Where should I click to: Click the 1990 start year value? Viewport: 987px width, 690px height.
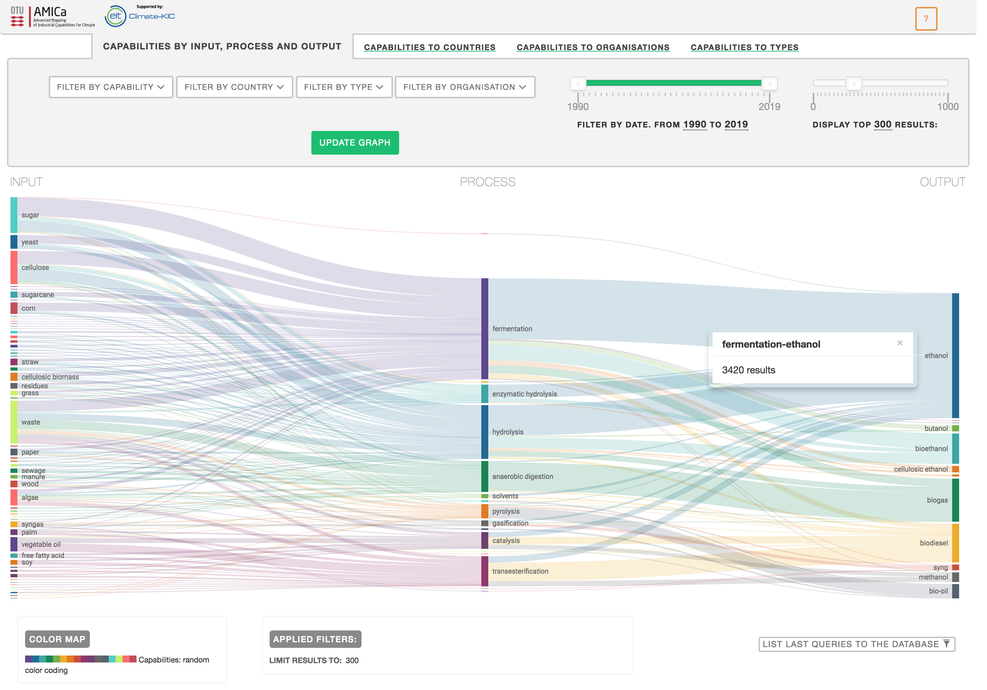702,125
